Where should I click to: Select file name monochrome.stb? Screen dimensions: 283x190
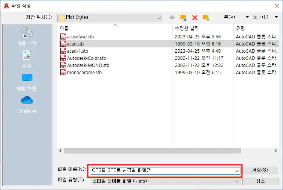(84, 73)
